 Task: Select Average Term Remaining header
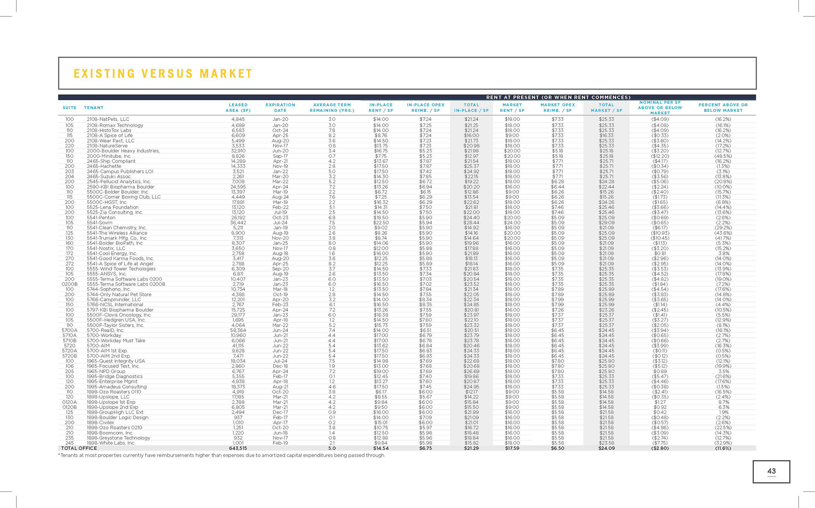point(332,107)
